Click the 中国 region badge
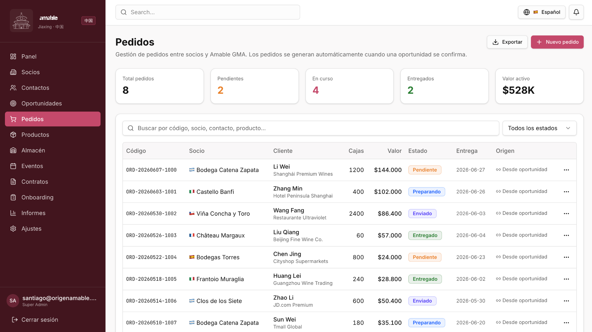This screenshot has height=332, width=592. (x=88, y=21)
